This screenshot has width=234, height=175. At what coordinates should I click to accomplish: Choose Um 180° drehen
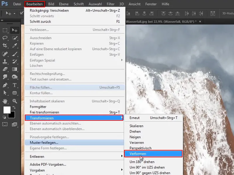[153, 162]
